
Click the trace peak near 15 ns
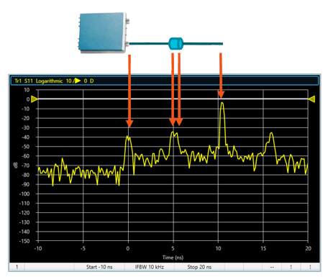pyautogui.click(x=271, y=133)
